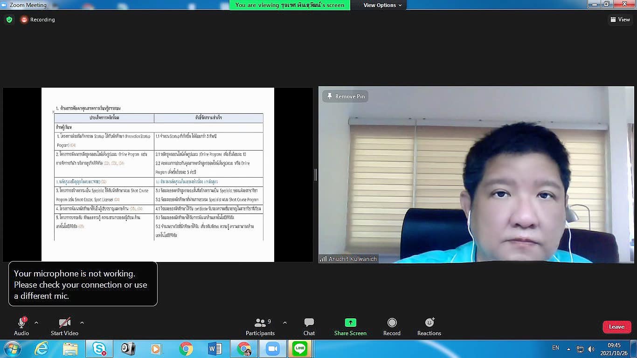This screenshot has width=637, height=358.
Task: Click the shared screen document view
Action: click(158, 174)
